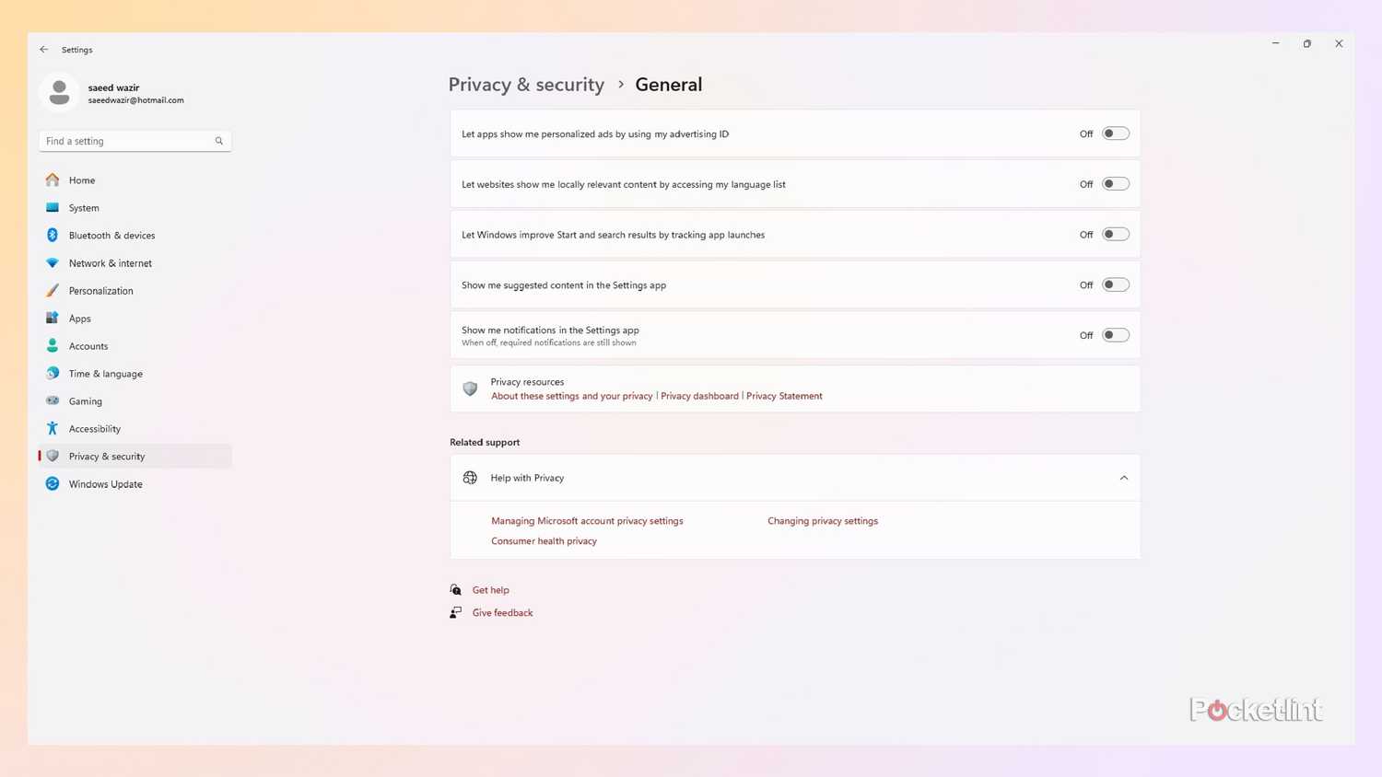Open the Privacy Statement link
The height and width of the screenshot is (777, 1382).
point(784,395)
